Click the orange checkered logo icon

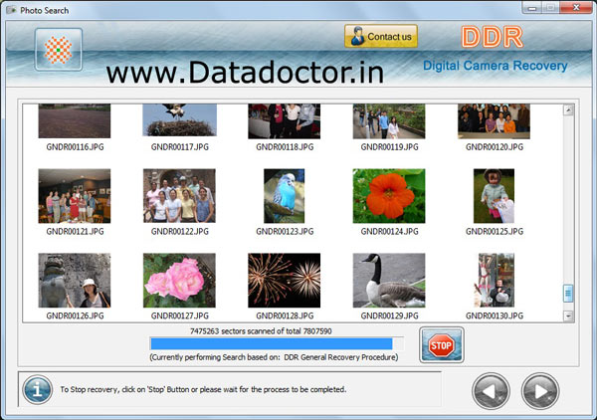[59, 50]
